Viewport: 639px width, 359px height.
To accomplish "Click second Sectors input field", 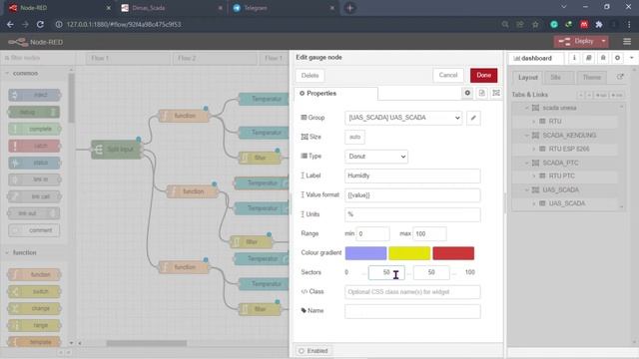I will pyautogui.click(x=431, y=272).
